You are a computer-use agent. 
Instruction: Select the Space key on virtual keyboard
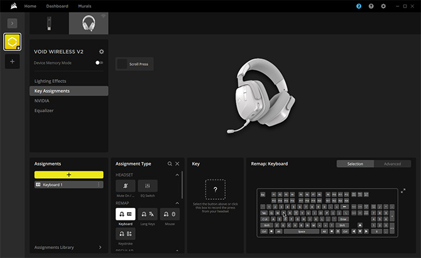click(302, 232)
